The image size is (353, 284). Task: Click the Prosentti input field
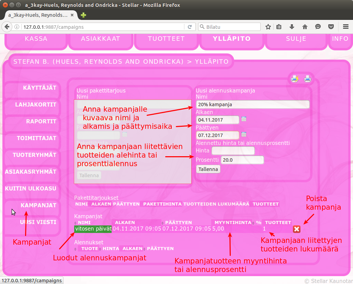[x=242, y=160]
